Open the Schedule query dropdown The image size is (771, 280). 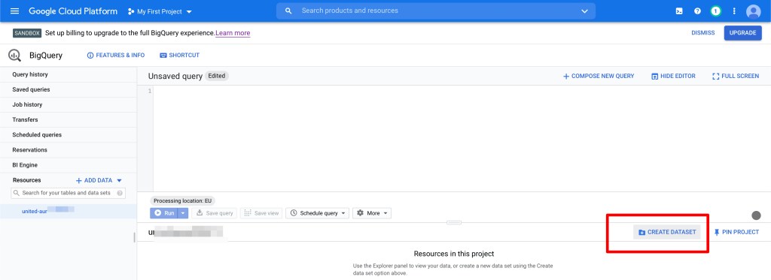click(x=317, y=213)
